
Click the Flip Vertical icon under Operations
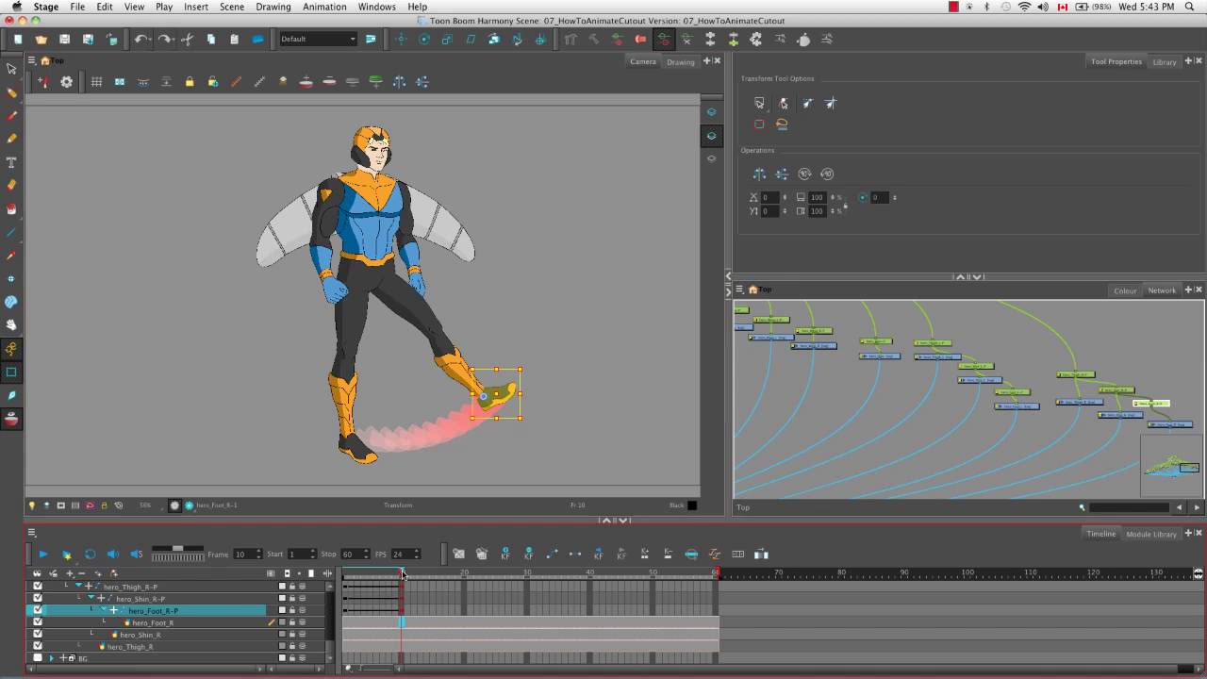782,174
